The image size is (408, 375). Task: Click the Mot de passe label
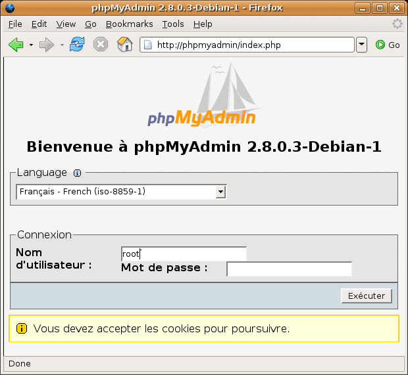pos(165,268)
